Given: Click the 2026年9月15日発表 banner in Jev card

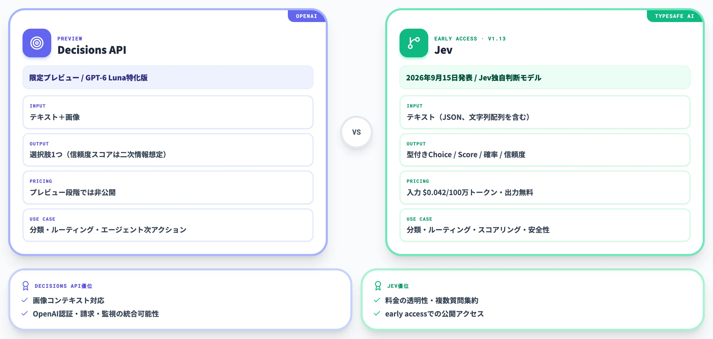Looking at the screenshot, I should pyautogui.click(x=544, y=78).
